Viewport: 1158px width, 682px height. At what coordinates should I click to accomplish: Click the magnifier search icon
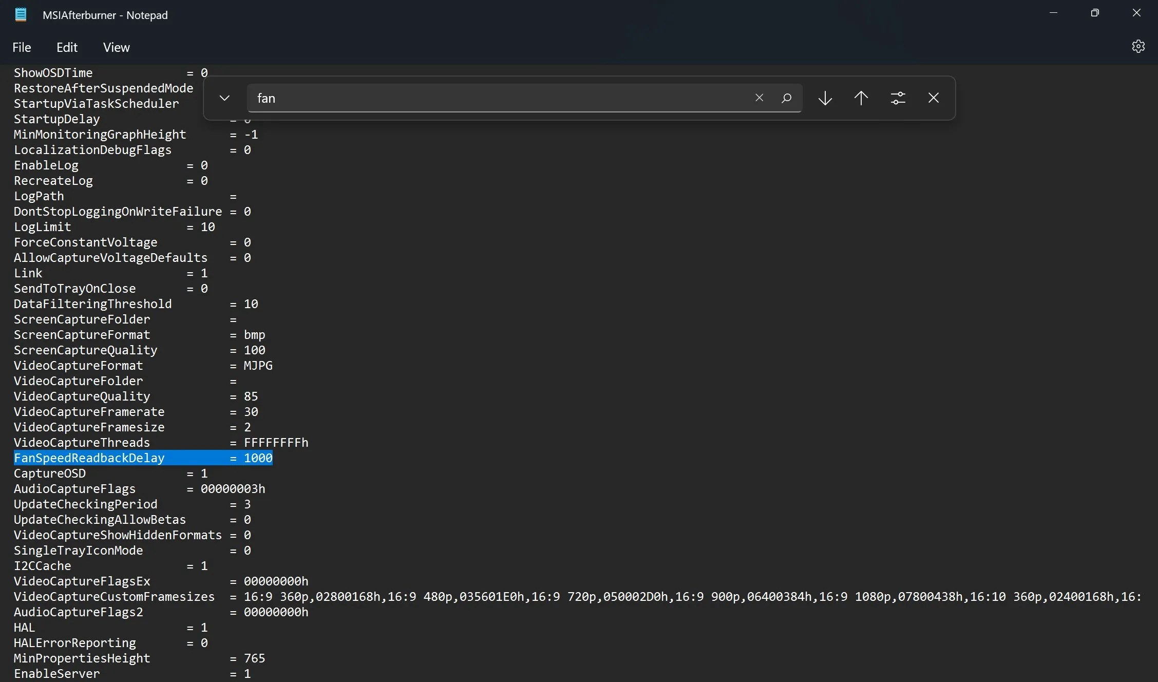point(786,98)
